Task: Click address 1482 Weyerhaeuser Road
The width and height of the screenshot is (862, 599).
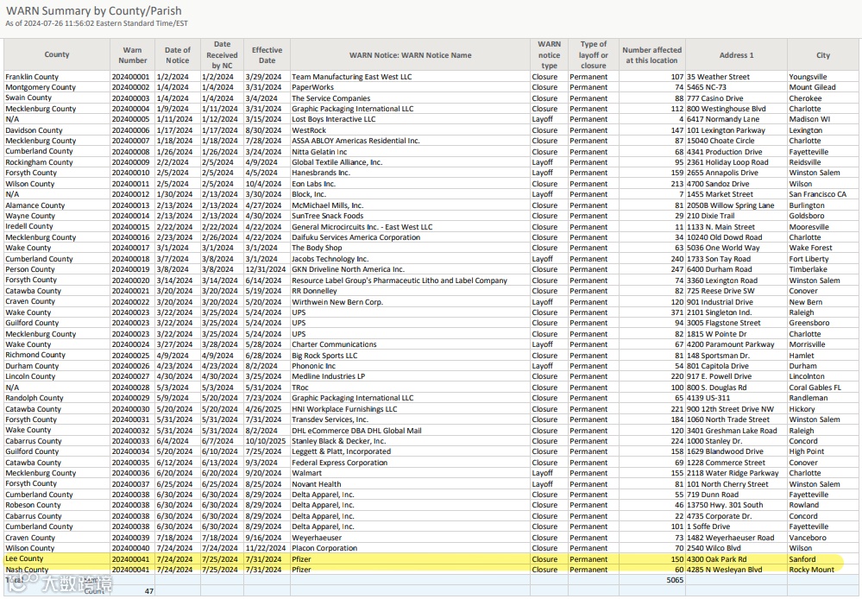Action: coord(730,538)
